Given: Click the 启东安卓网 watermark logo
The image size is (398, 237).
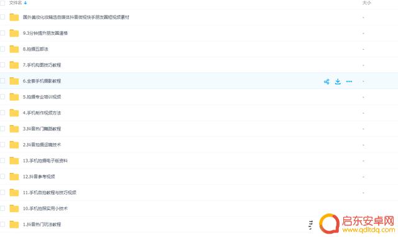Looking at the screenshot, I should [357, 223].
